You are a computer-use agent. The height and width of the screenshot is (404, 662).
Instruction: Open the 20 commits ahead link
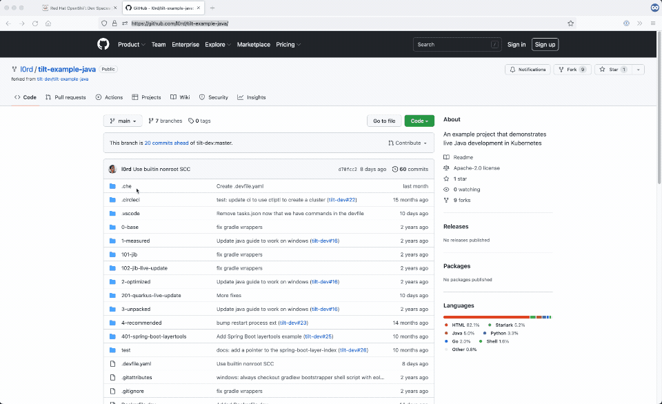166,143
